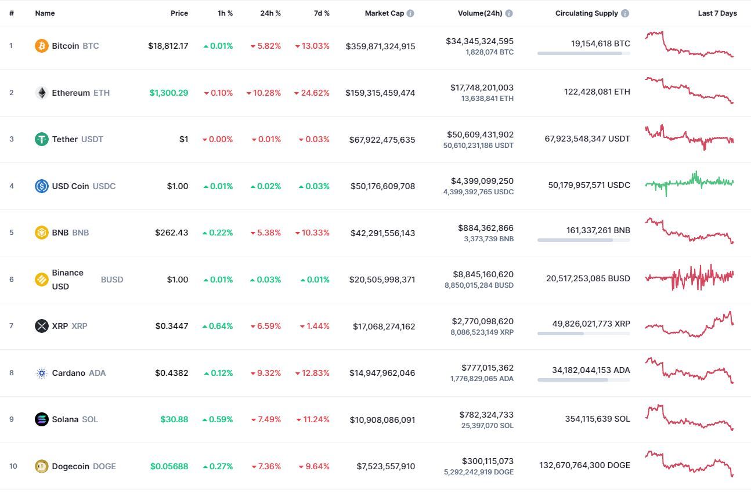
Task: Click the Solana logo icon
Action: coord(42,419)
